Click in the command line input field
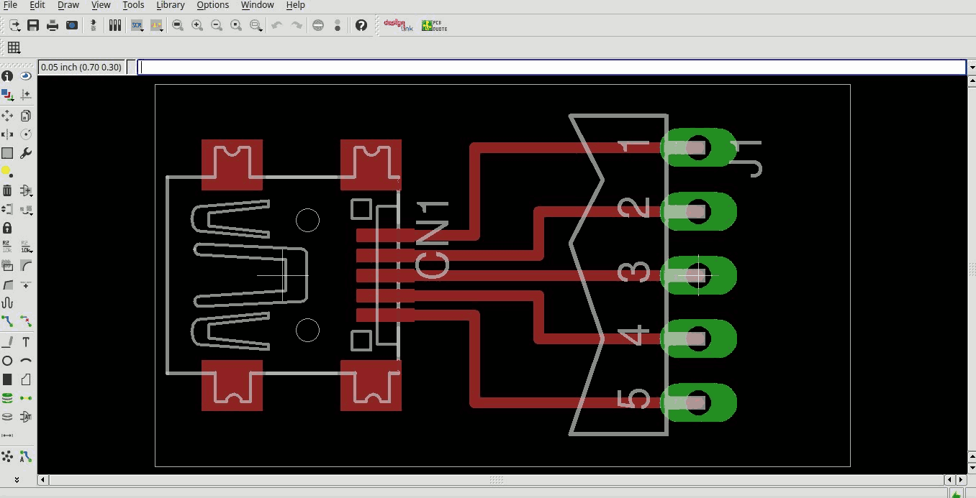The image size is (976, 498). point(551,67)
